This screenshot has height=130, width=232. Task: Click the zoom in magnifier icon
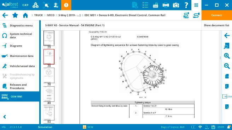[227, 56]
